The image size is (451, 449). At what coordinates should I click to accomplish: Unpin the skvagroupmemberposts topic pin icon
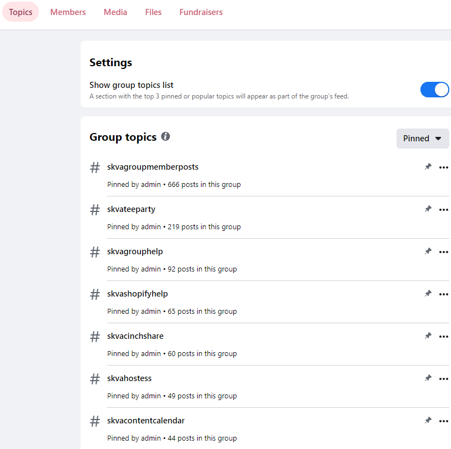(x=428, y=166)
